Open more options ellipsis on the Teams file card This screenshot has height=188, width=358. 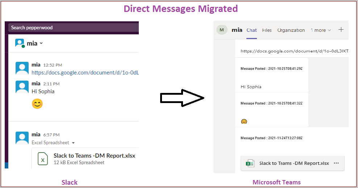pyautogui.click(x=336, y=163)
